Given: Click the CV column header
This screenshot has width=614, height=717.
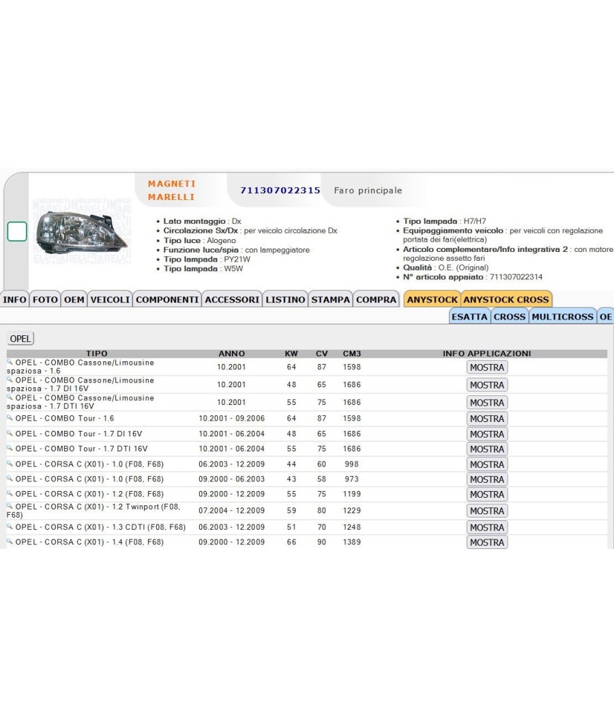Looking at the screenshot, I should click(x=321, y=354).
